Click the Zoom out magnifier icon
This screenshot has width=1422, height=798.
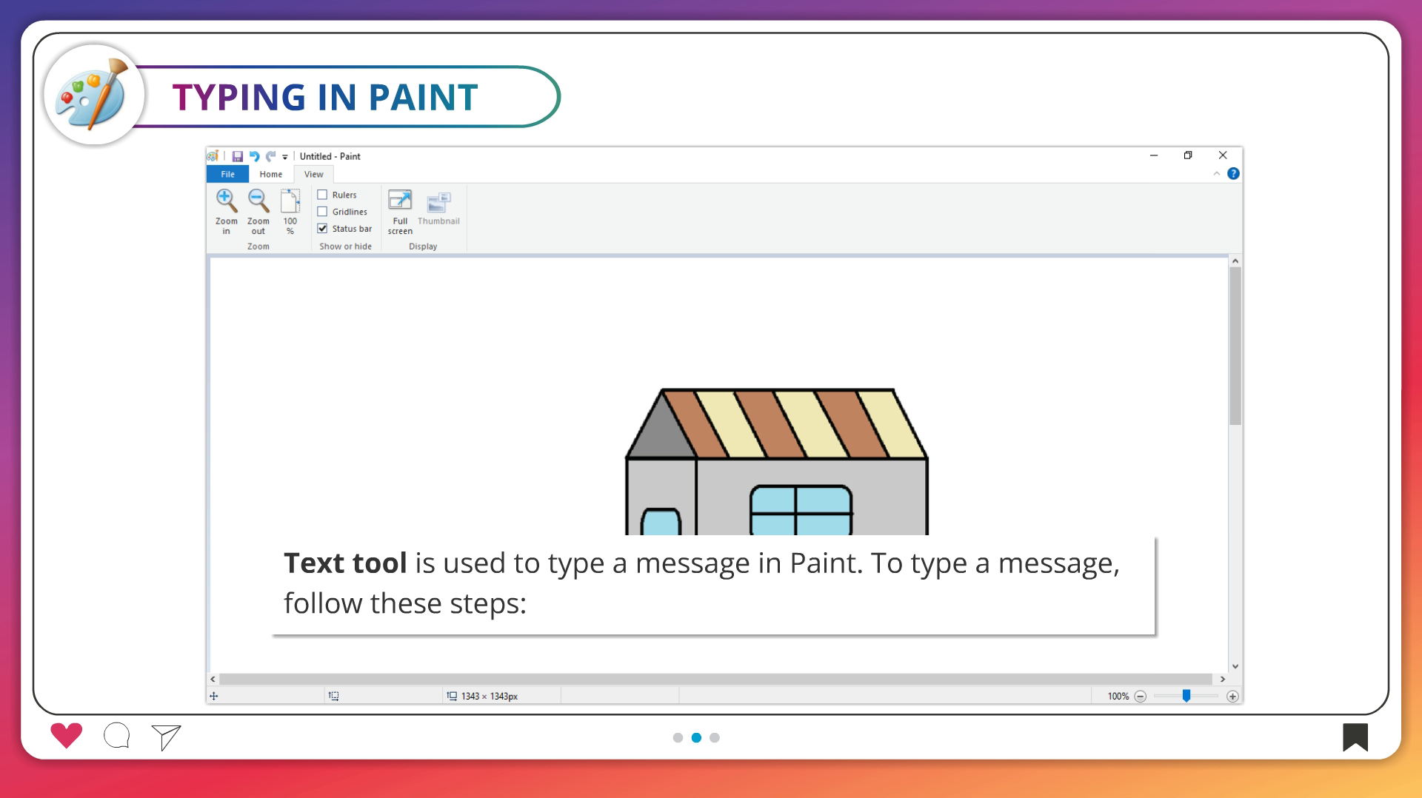[258, 201]
